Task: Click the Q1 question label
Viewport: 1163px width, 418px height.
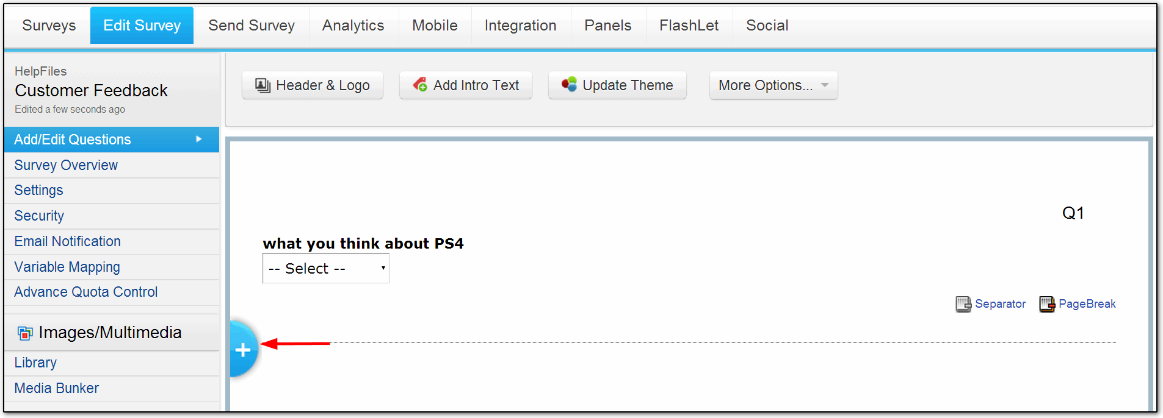Action: point(1073,213)
